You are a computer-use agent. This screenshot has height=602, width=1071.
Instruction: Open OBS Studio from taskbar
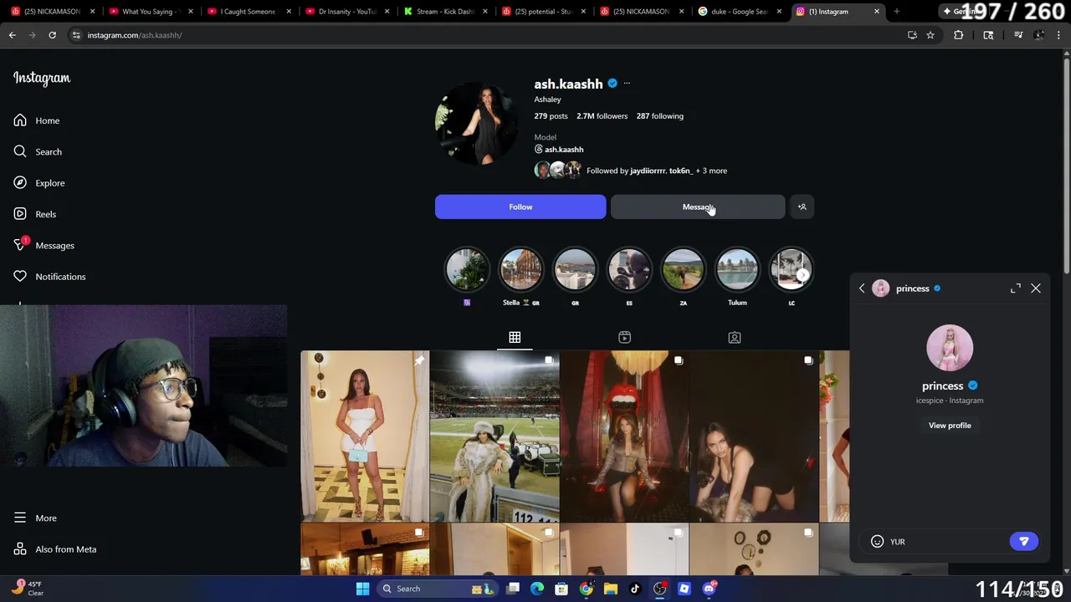[x=659, y=589]
